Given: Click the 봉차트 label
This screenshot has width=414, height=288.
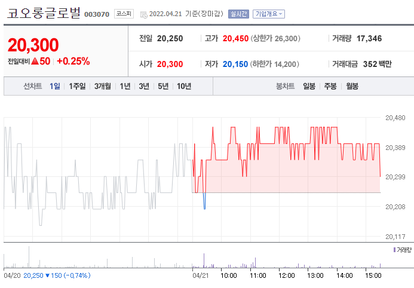Looking at the screenshot, I should [285, 86].
